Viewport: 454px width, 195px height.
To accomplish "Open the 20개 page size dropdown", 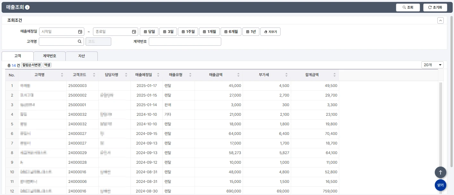I will click(432, 65).
